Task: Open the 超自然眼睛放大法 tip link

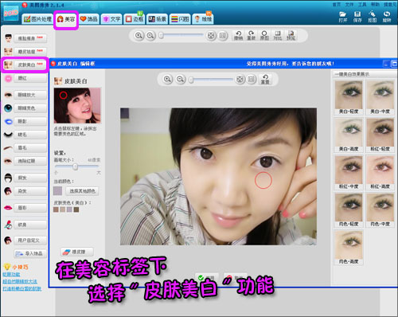Action: [x=20, y=281]
